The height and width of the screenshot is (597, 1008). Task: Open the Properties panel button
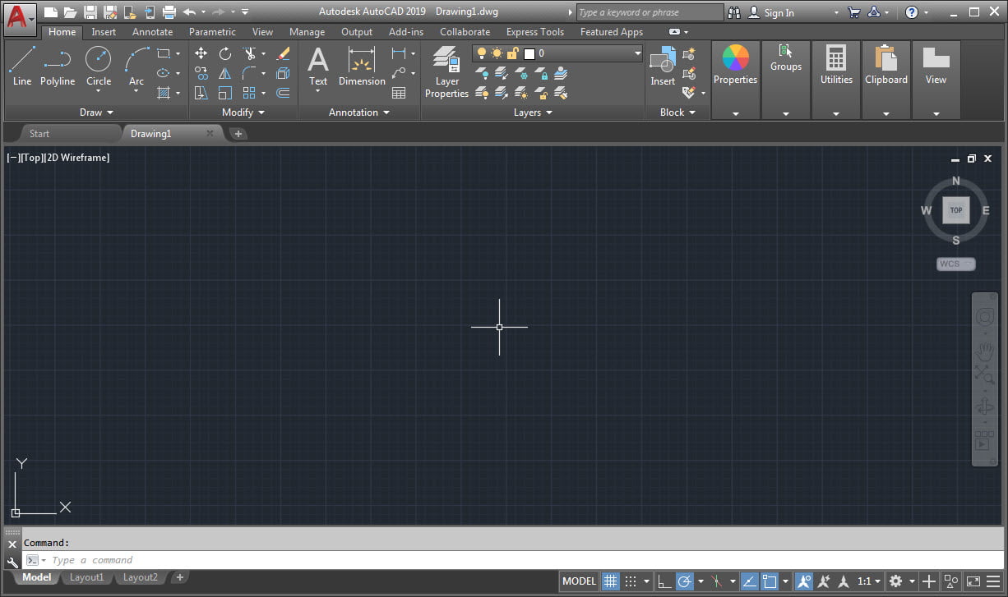click(x=736, y=80)
